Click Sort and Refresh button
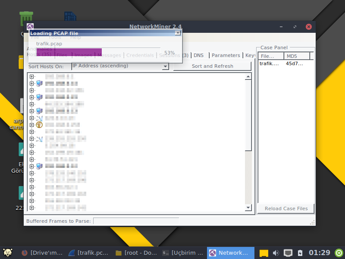This screenshot has width=345, height=259. click(x=212, y=66)
